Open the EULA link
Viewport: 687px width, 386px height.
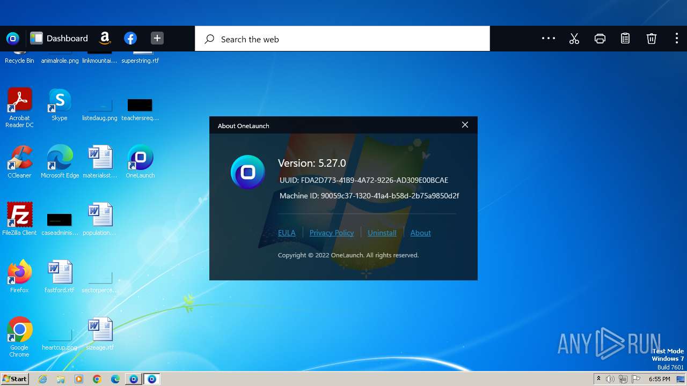click(x=287, y=233)
